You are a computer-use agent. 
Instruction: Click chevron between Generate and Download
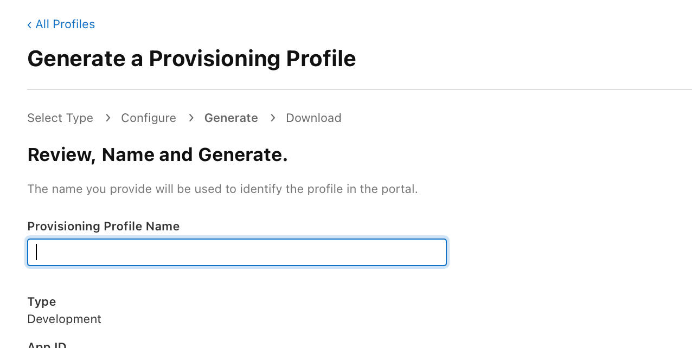pos(272,118)
